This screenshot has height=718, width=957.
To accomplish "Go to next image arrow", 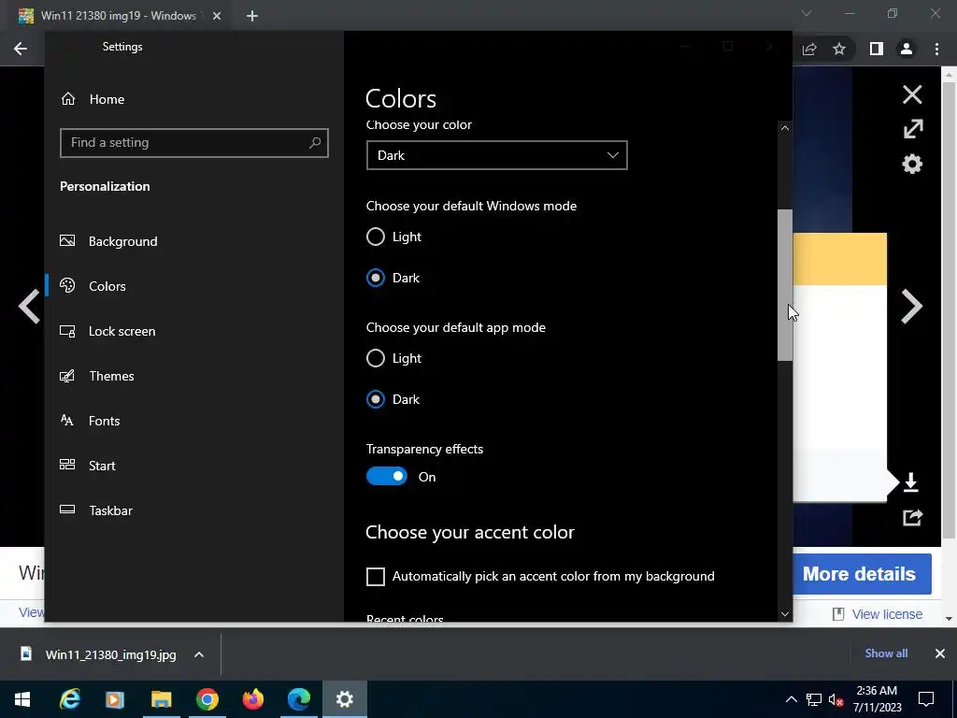I will (912, 306).
